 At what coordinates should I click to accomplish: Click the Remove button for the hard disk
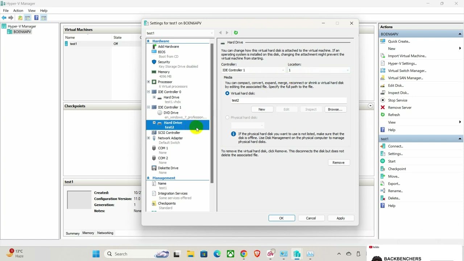[x=339, y=162]
